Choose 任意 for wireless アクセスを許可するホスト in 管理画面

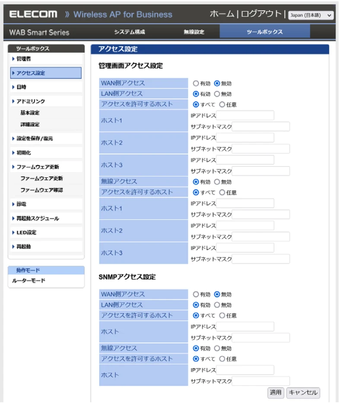(222, 192)
